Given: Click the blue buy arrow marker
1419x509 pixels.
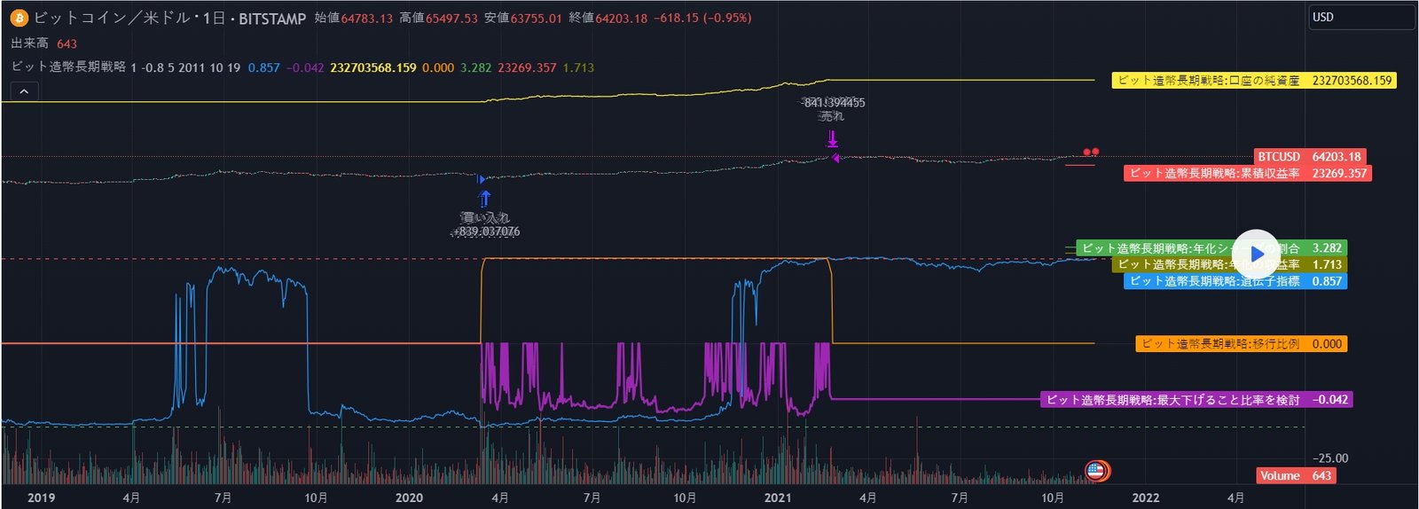Looking at the screenshot, I should 484,199.
